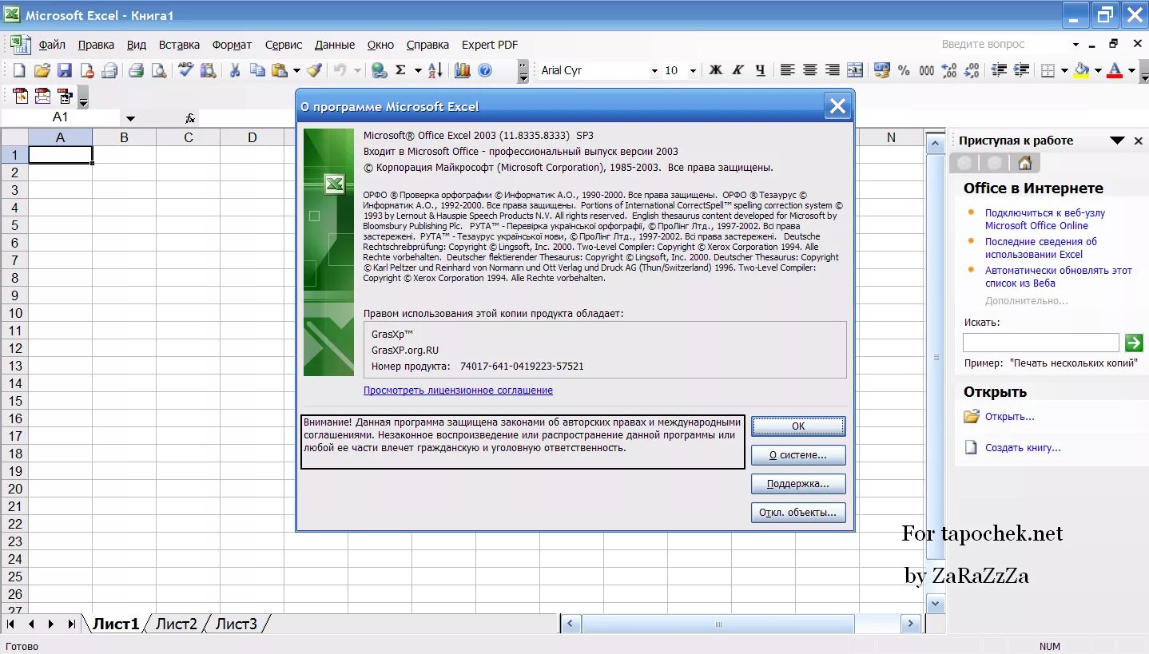Image resolution: width=1149 pixels, height=654 pixels.
Task: Open the Вставка menu
Action: click(179, 45)
